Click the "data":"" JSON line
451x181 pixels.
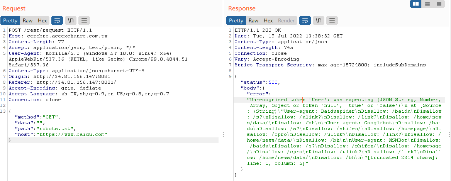tap(30, 123)
